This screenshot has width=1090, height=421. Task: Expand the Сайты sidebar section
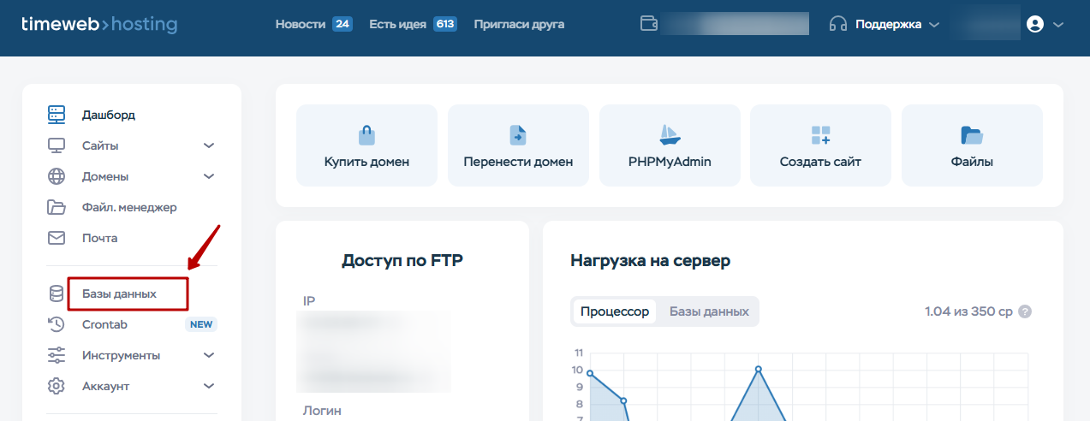coord(208,145)
